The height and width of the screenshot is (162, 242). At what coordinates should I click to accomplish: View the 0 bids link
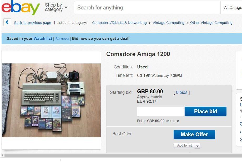tap(182, 92)
